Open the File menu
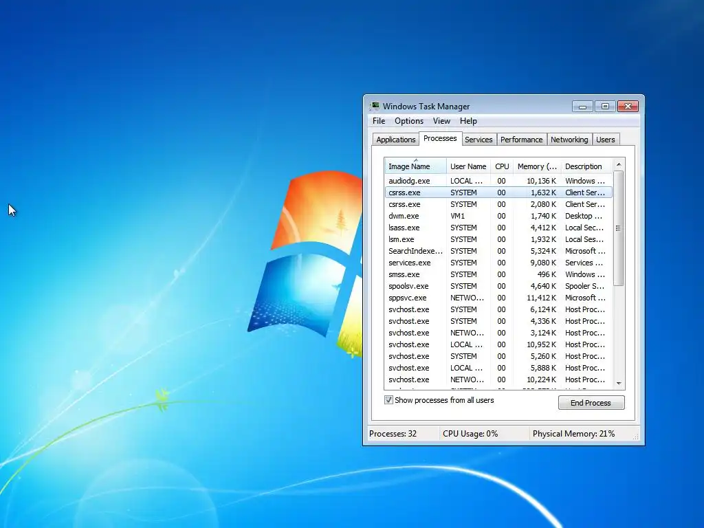Screen dimensions: 704x528 [x=379, y=121]
